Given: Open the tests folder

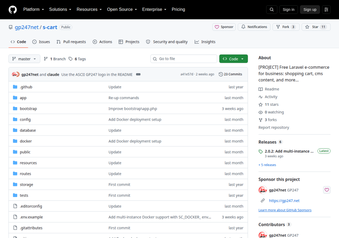Looking at the screenshot, I should [x=24, y=195].
